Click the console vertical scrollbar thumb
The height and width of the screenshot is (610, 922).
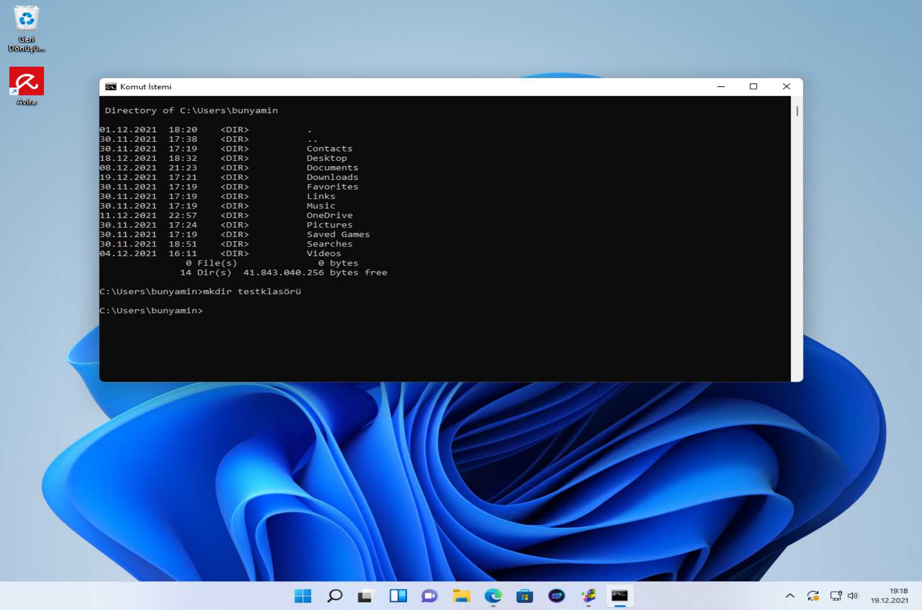[x=797, y=111]
